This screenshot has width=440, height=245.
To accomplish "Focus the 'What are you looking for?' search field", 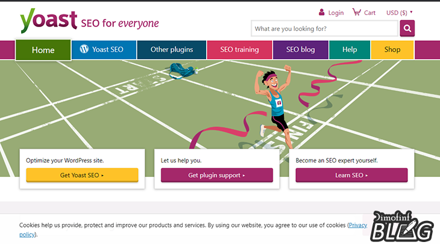I will pyautogui.click(x=324, y=28).
